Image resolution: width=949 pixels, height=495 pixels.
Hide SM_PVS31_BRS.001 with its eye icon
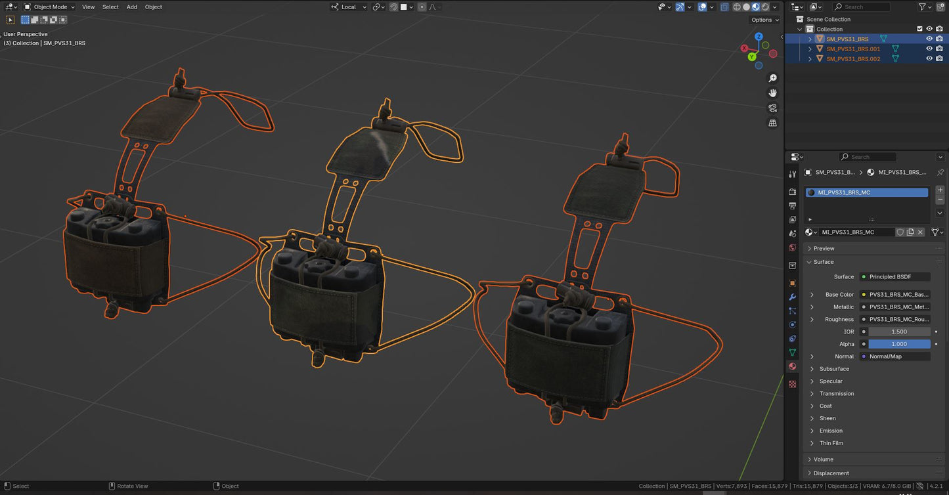[929, 49]
